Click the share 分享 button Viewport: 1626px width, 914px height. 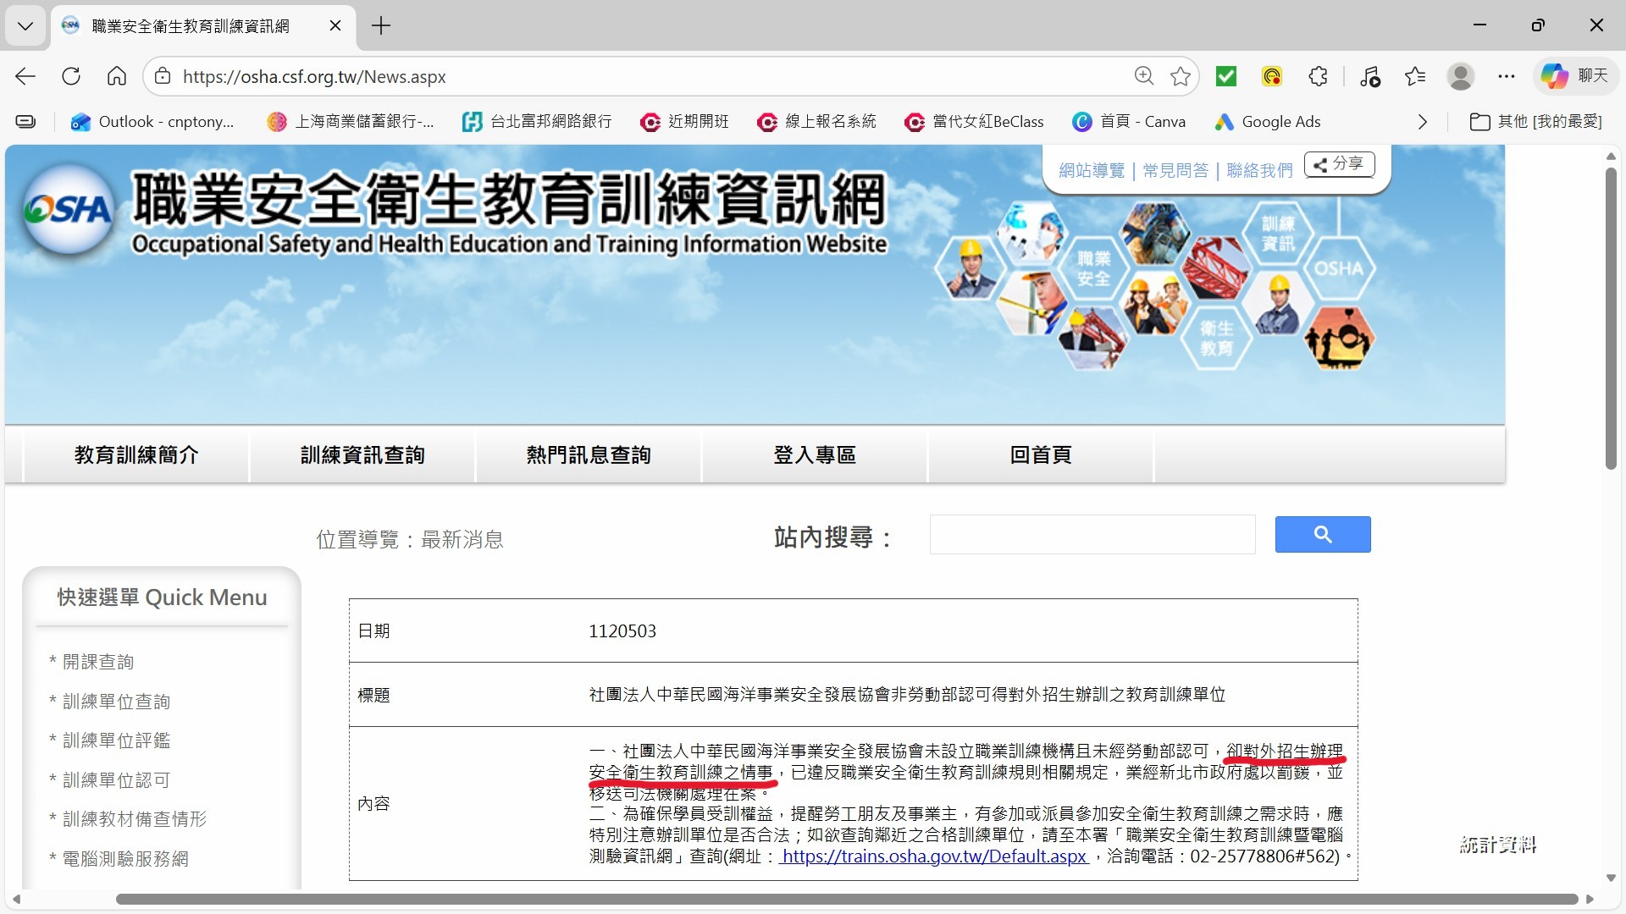coord(1339,164)
